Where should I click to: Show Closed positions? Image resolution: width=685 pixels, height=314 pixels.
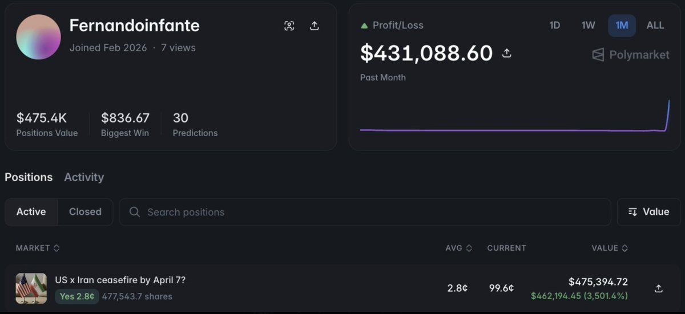85,212
